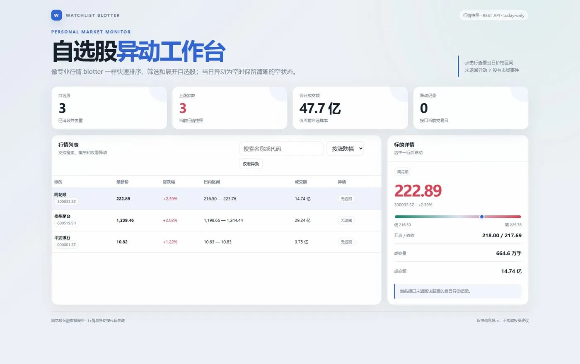Click the 合计成交额 47.7 亿 summary card
Image resolution: width=580 pixels, height=364 pixels.
(x=350, y=108)
